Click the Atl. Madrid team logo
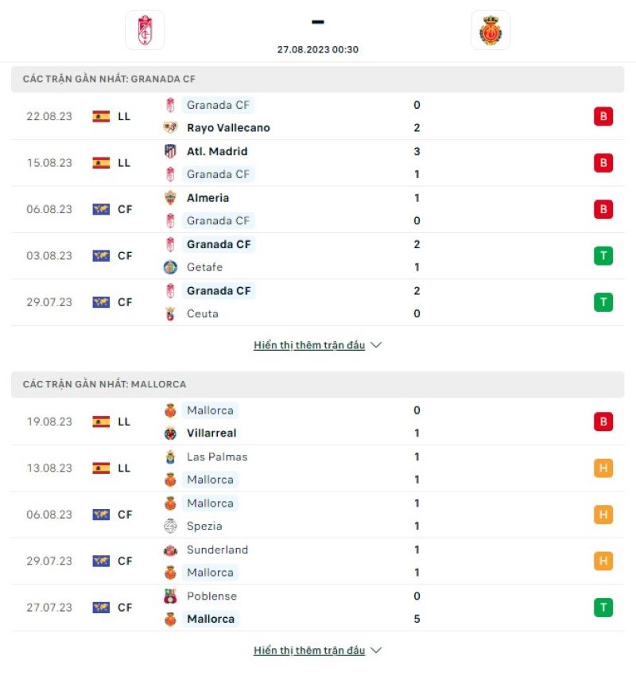 [x=170, y=151]
